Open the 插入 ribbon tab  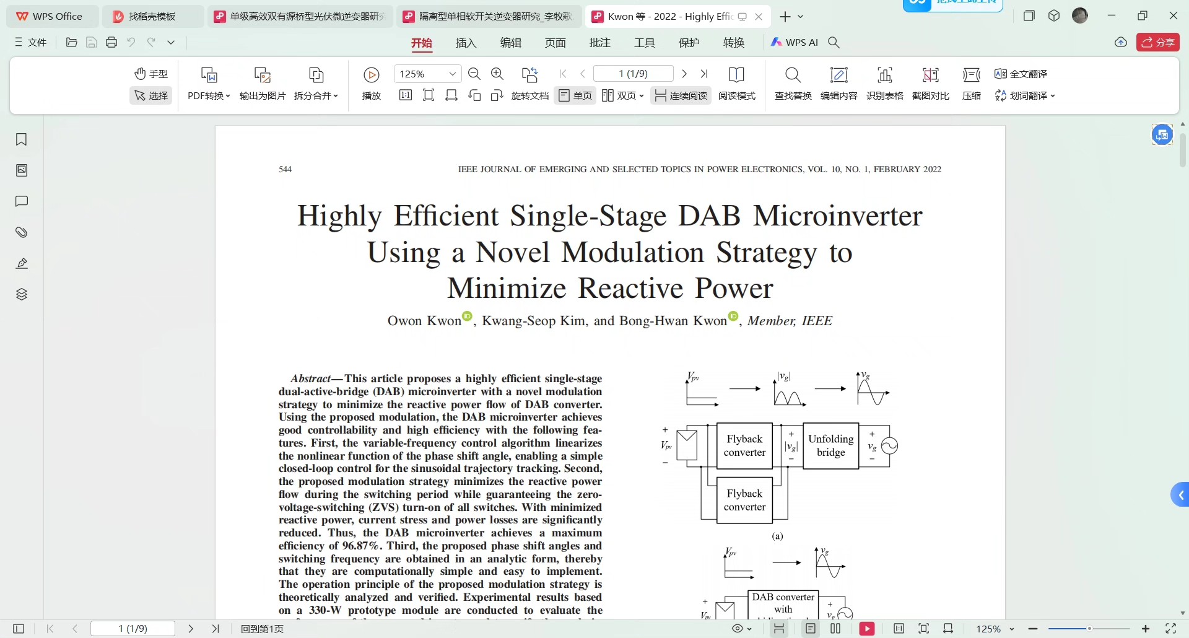pyautogui.click(x=466, y=43)
